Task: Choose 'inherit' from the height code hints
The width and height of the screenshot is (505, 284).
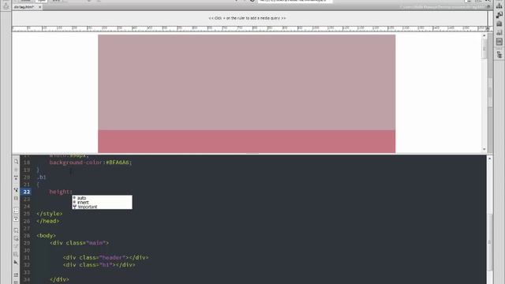Action: pos(83,203)
